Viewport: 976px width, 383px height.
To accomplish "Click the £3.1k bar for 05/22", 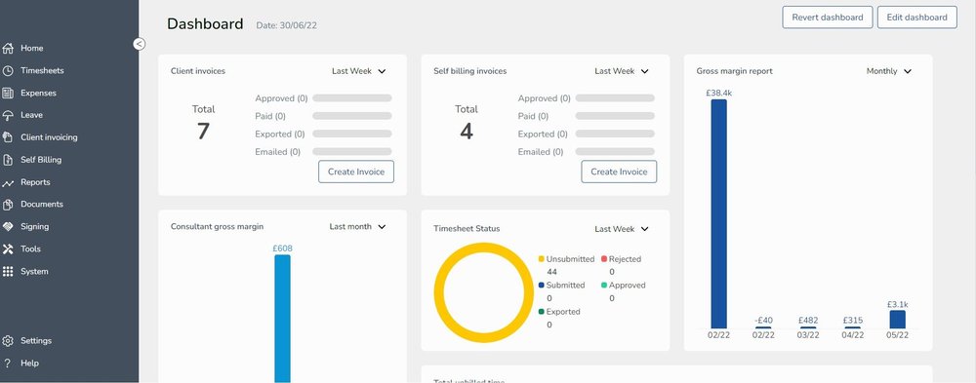I will click(x=898, y=320).
